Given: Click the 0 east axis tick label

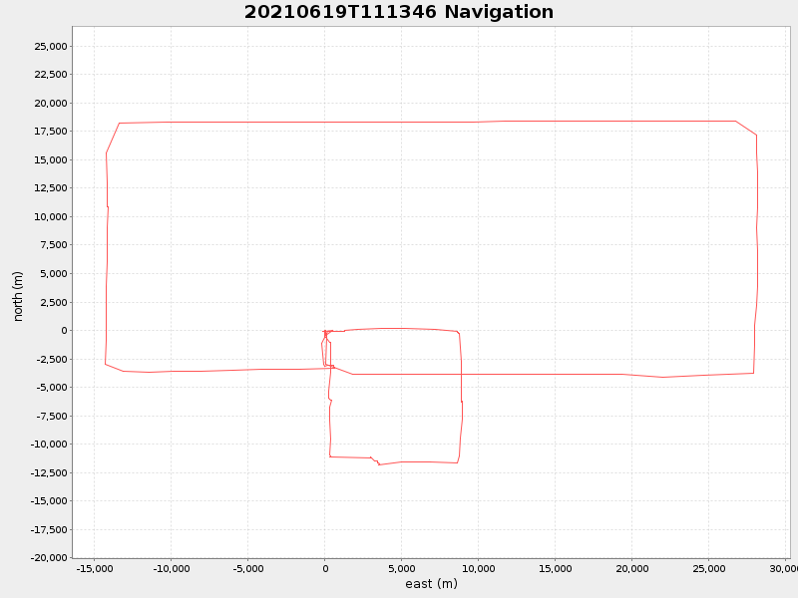Looking at the screenshot, I should pyautogui.click(x=325, y=568).
